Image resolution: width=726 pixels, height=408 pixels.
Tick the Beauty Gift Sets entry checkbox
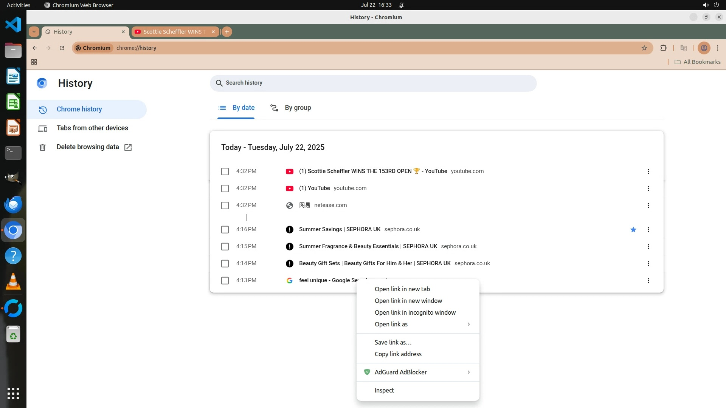[225, 264]
